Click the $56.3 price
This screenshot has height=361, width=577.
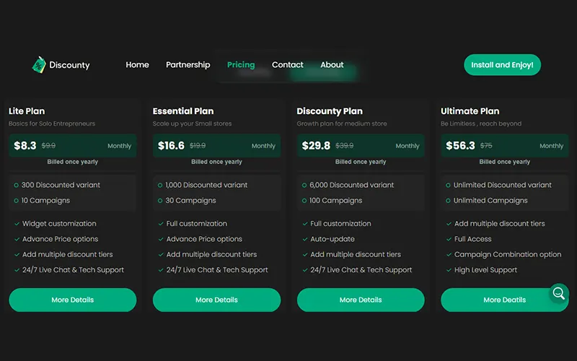pyautogui.click(x=460, y=146)
